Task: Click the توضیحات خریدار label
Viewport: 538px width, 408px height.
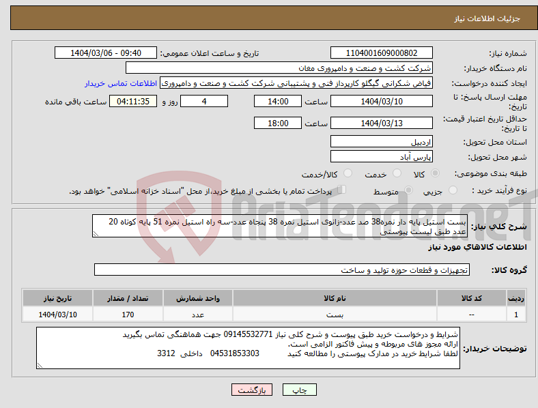Action: pyautogui.click(x=495, y=349)
